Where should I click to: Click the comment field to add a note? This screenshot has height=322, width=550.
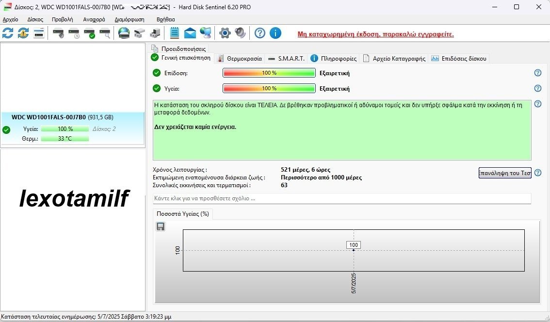pyautogui.click(x=342, y=198)
